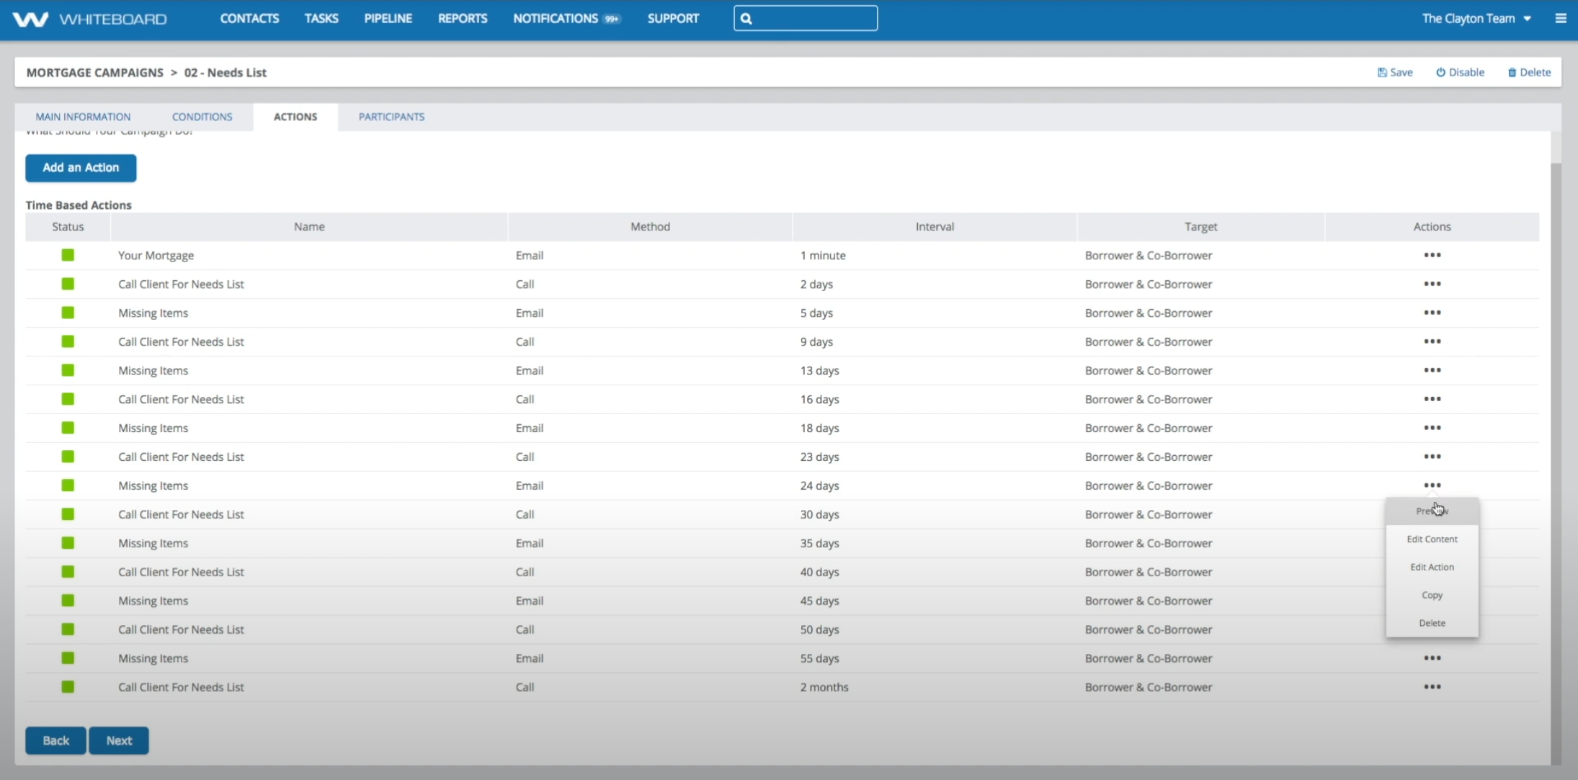1578x780 pixels.
Task: Toggle status square for 30 days call
Action: (x=68, y=514)
